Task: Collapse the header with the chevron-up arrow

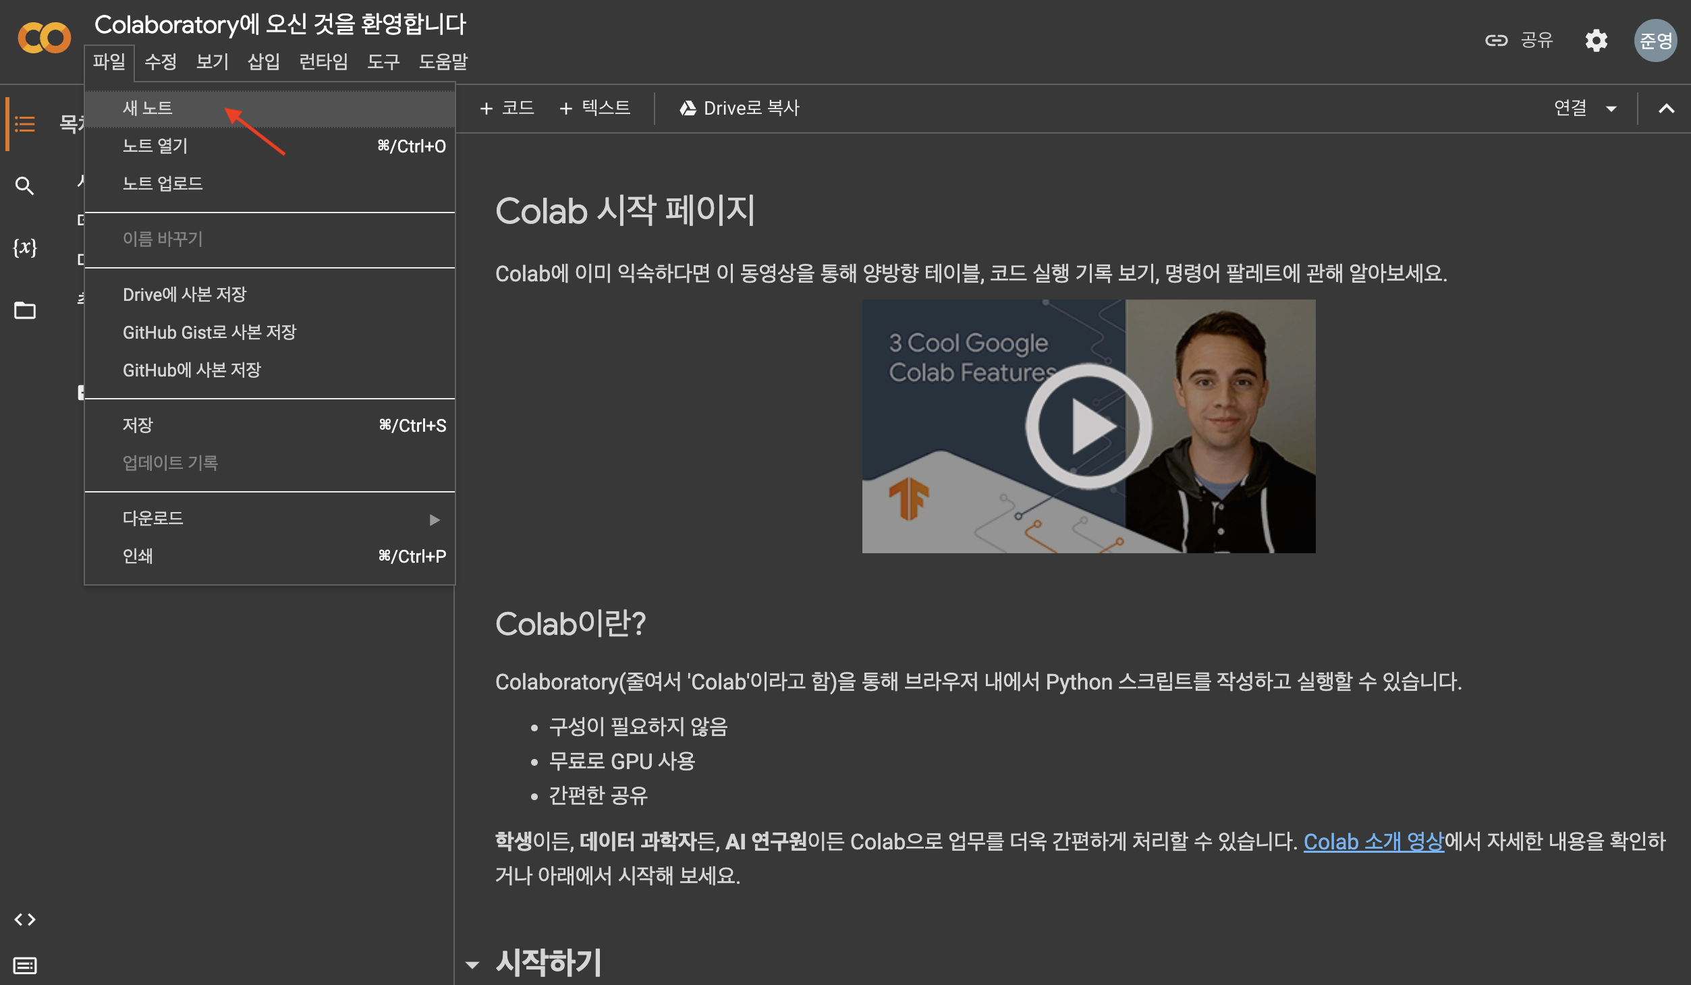Action: [x=1666, y=109]
